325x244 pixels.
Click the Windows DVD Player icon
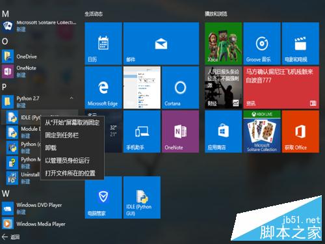pos(8,208)
